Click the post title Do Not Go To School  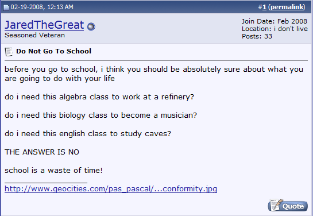pyautogui.click(x=53, y=51)
